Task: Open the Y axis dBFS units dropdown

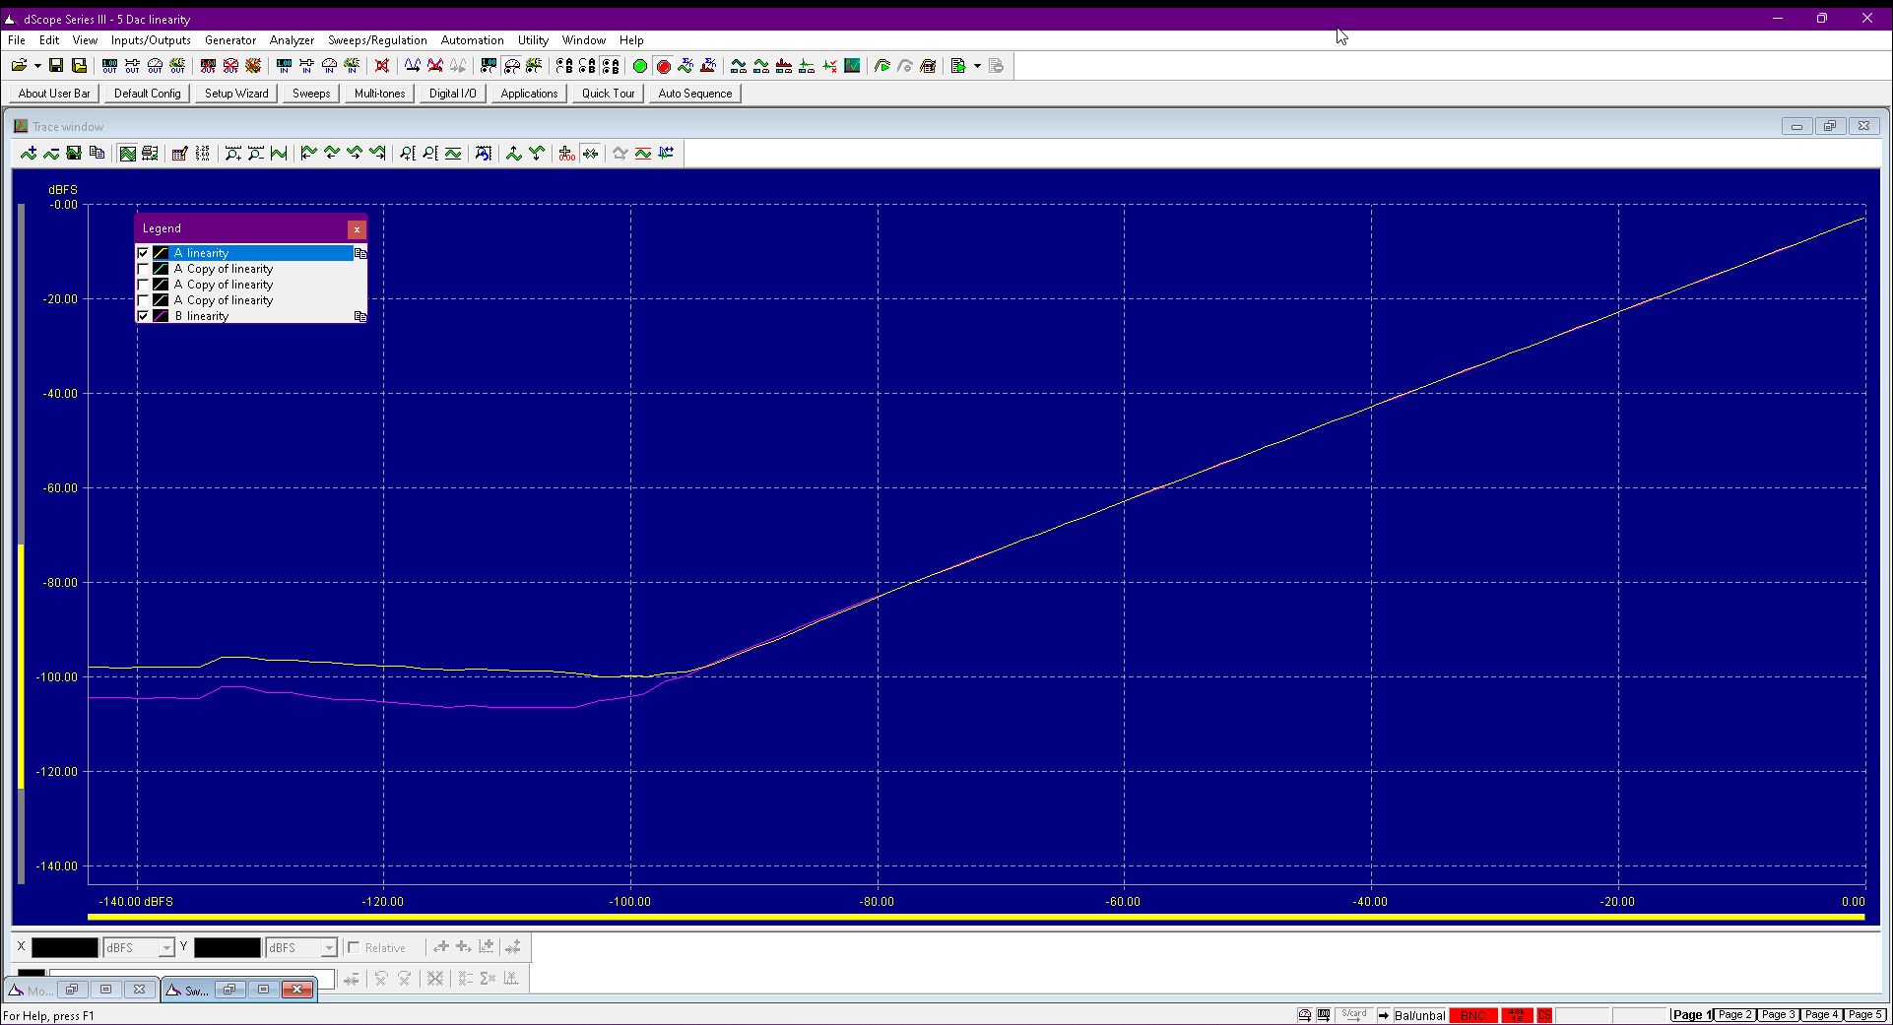Action: (x=329, y=947)
